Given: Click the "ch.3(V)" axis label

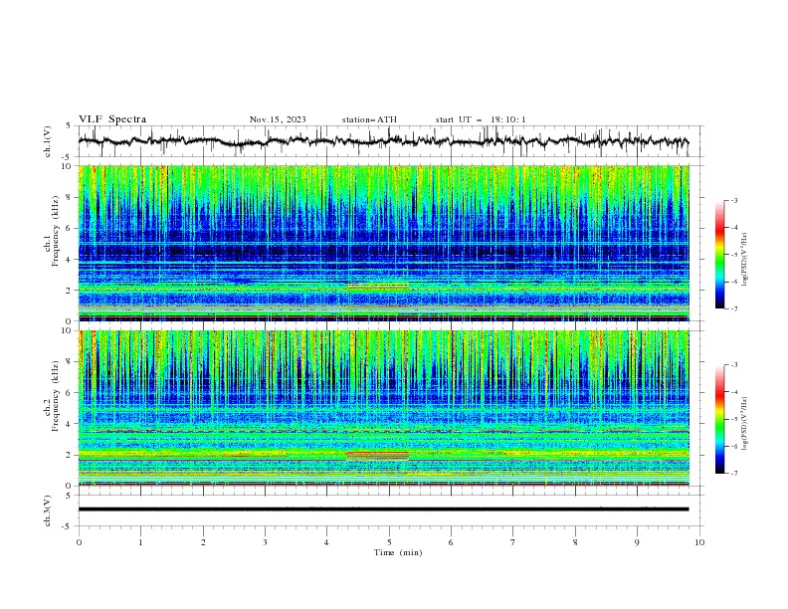Looking at the screenshot, I should [48, 510].
